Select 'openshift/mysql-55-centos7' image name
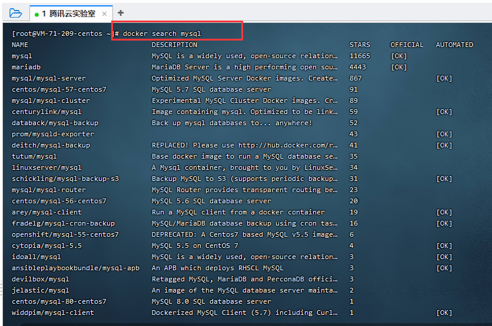Screen dimensions: 492x326 click(x=65, y=234)
